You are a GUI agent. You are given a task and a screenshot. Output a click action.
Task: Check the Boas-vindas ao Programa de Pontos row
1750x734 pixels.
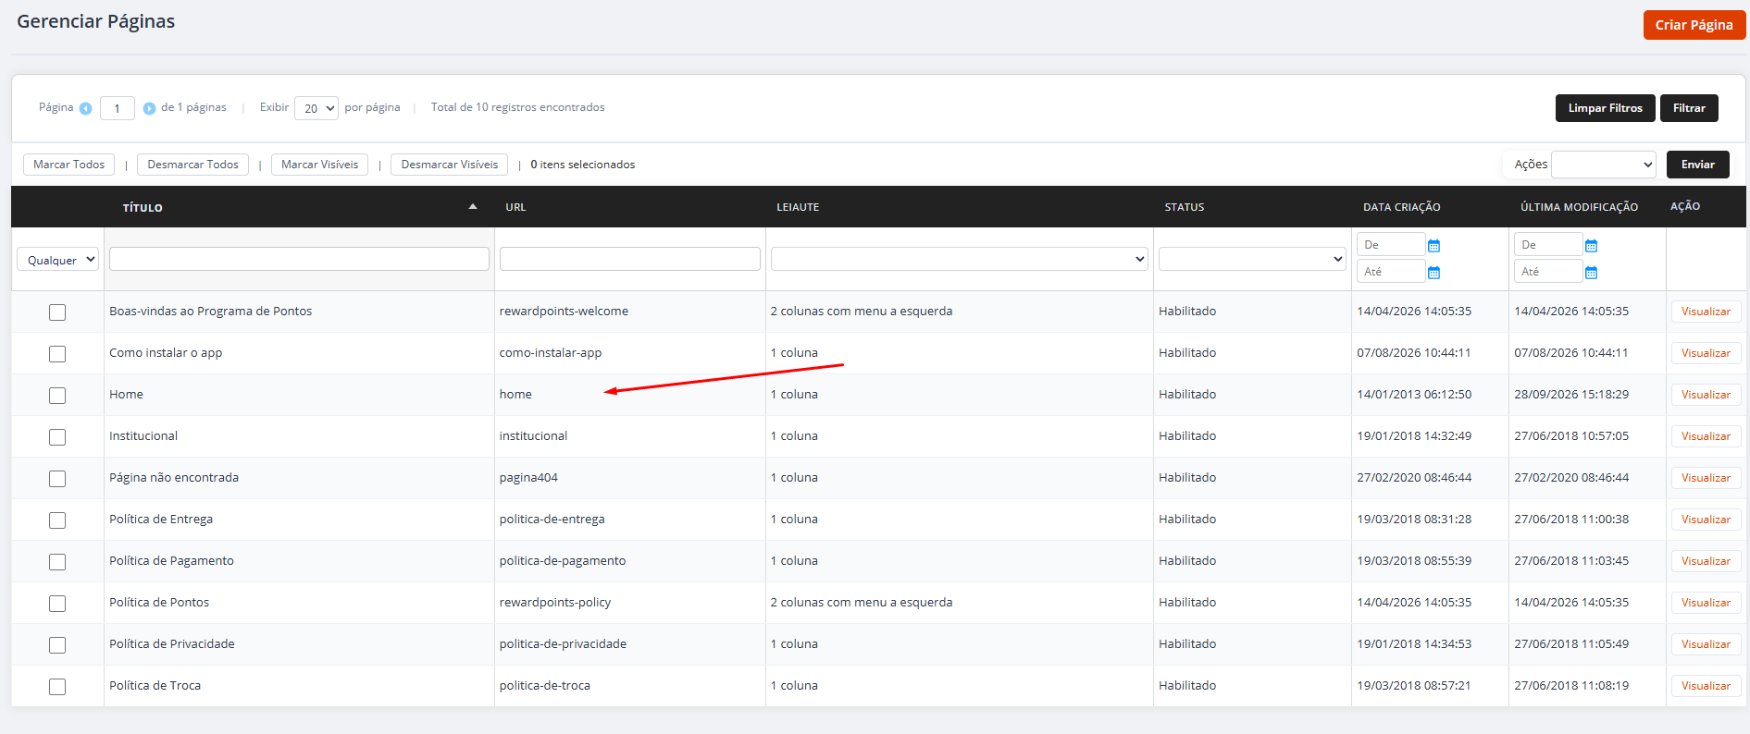(57, 312)
